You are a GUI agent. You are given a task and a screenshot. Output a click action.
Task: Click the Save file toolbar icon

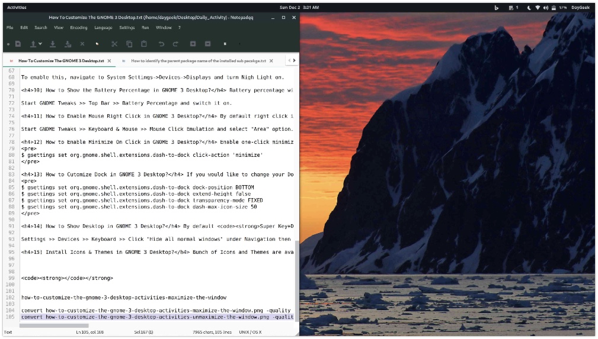53,44
